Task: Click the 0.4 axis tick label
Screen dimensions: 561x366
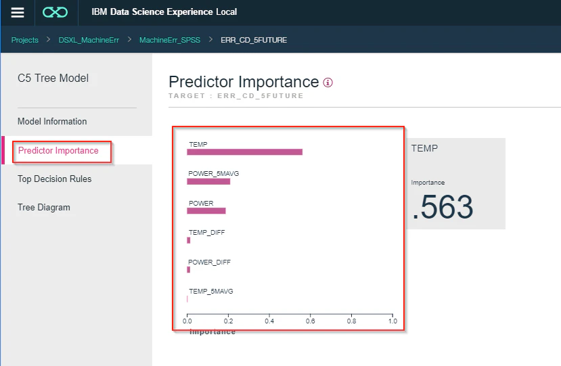Action: (x=269, y=321)
